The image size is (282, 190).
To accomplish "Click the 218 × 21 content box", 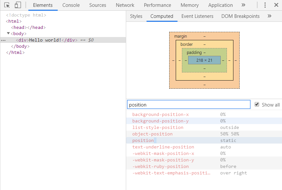I will (x=204, y=60).
